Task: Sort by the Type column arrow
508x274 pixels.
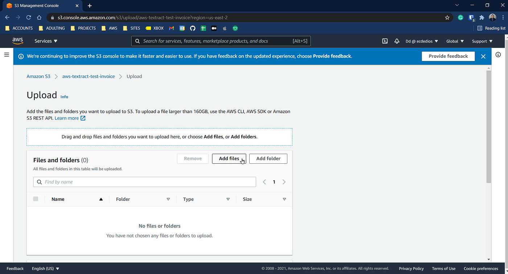Action: 228,199
